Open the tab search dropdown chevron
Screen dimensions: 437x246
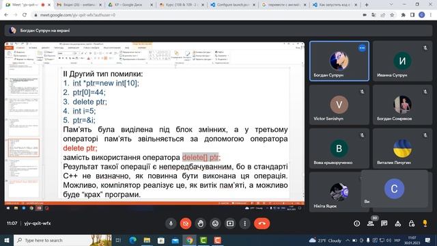click(391, 5)
